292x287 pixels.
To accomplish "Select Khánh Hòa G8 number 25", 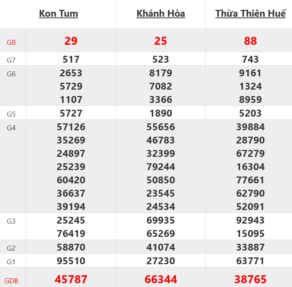I will [x=160, y=41].
